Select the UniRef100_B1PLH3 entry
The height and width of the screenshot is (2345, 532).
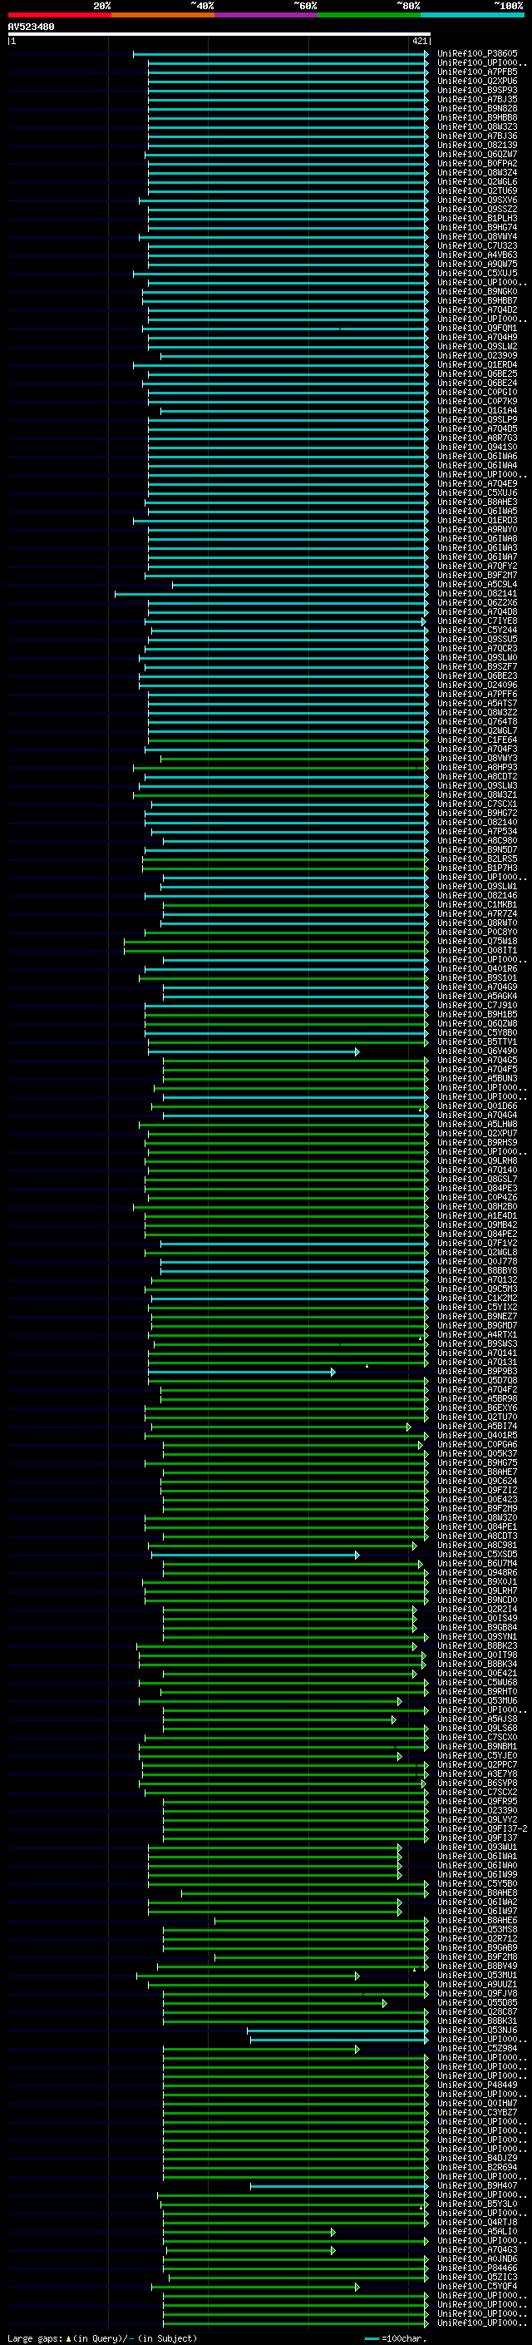[x=477, y=219]
